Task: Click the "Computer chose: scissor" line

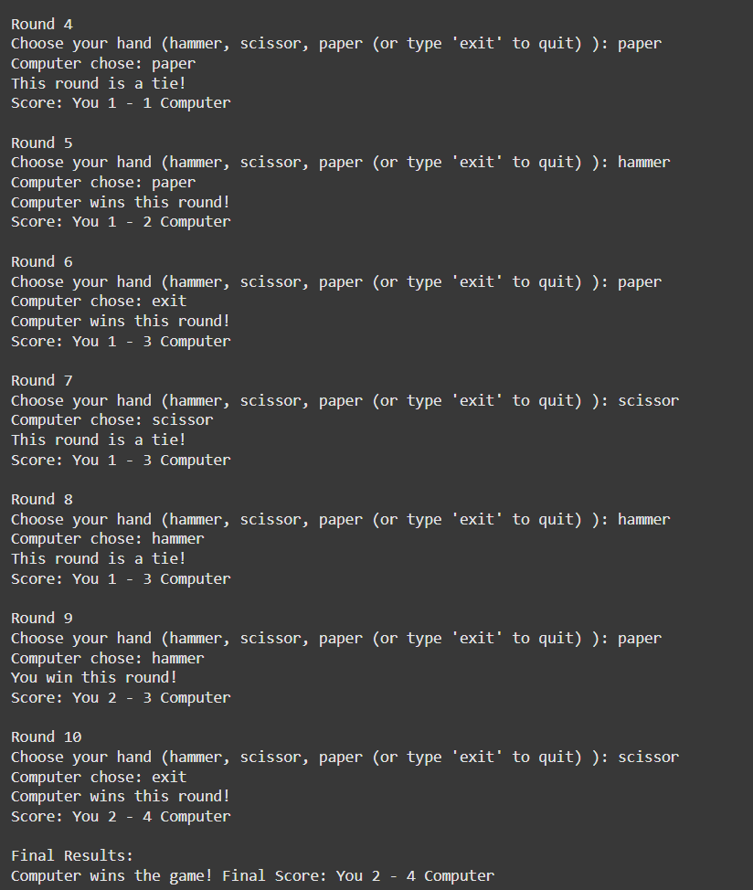Action: coord(111,420)
